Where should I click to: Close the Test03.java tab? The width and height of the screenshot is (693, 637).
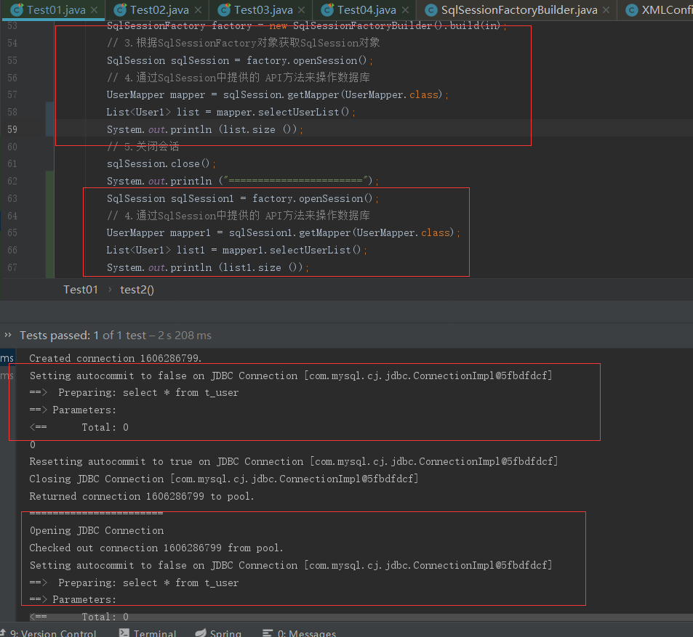coord(302,9)
